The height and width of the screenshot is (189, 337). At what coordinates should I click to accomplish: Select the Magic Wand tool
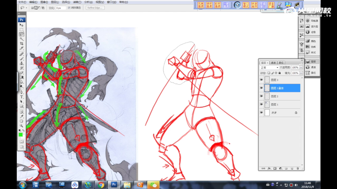[21, 39]
